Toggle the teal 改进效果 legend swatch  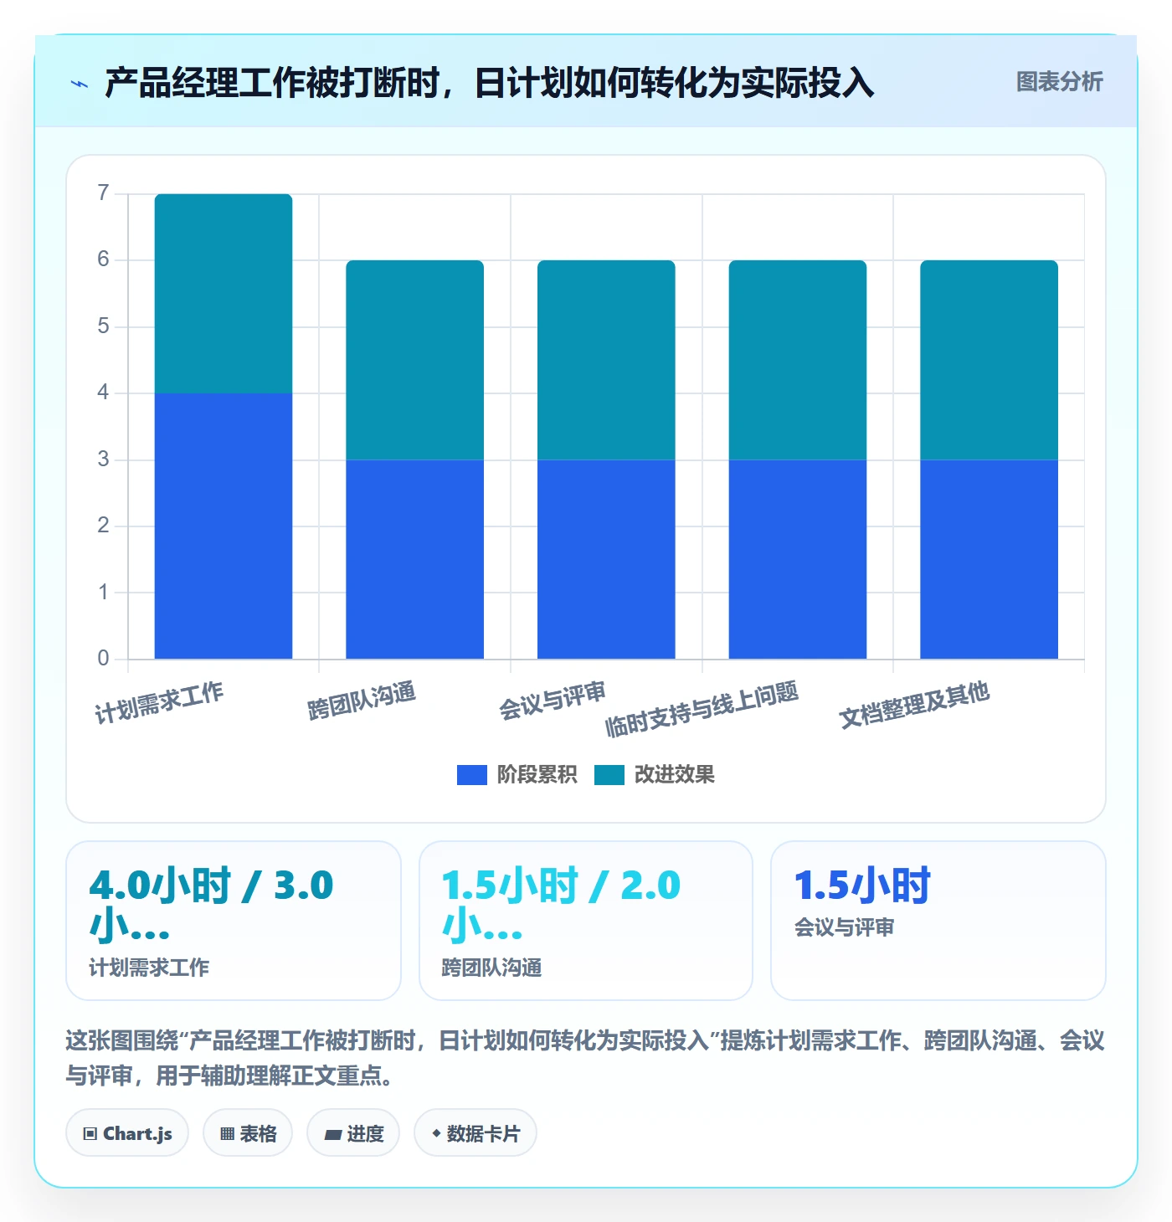tap(609, 775)
